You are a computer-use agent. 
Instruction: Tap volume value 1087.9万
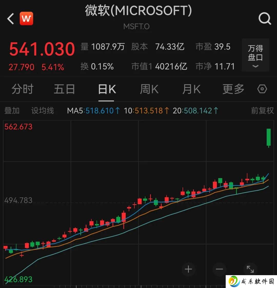click(108, 47)
